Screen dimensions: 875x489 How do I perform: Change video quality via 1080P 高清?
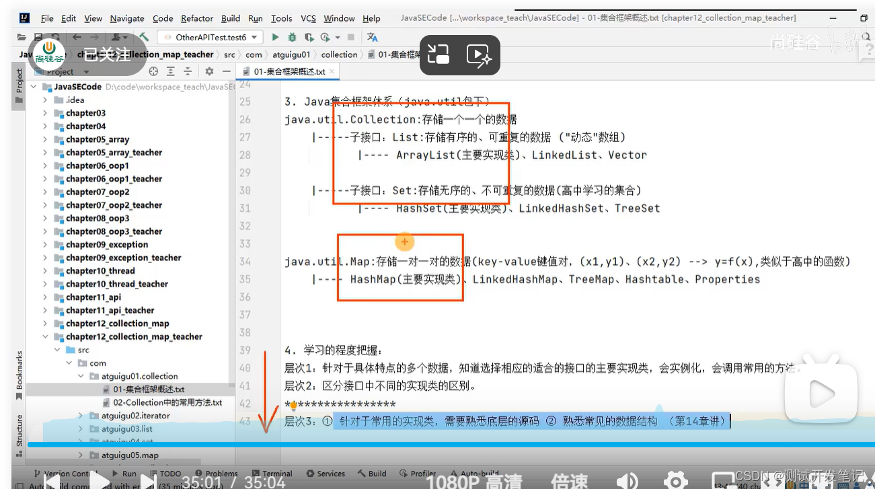point(474,481)
